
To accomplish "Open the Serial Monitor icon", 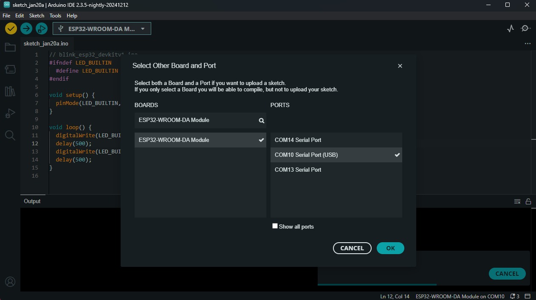I will [x=525, y=28].
